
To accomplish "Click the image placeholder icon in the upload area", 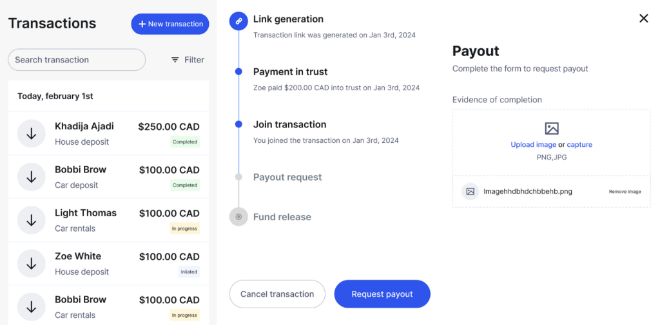I will point(552,128).
